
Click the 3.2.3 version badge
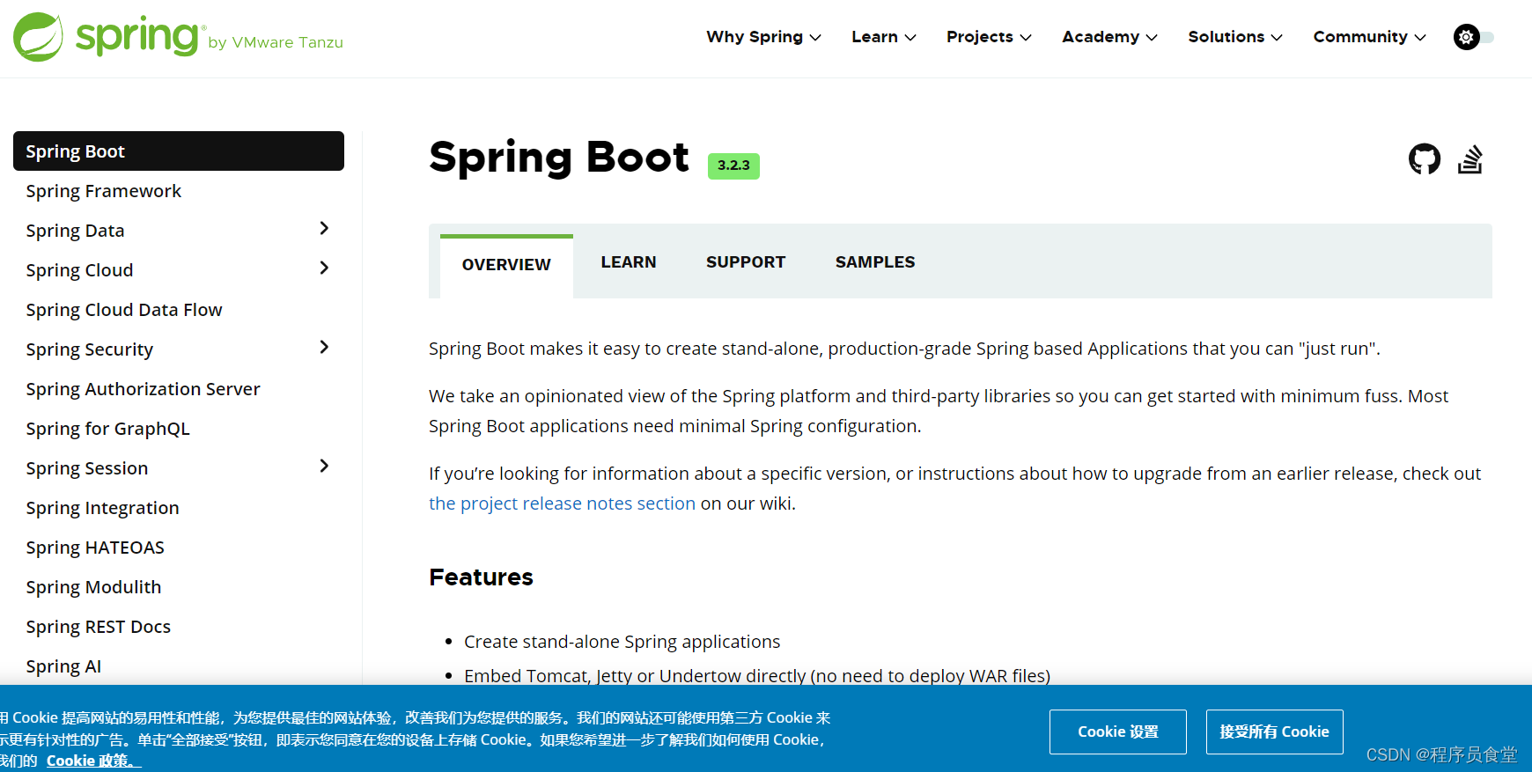point(733,165)
